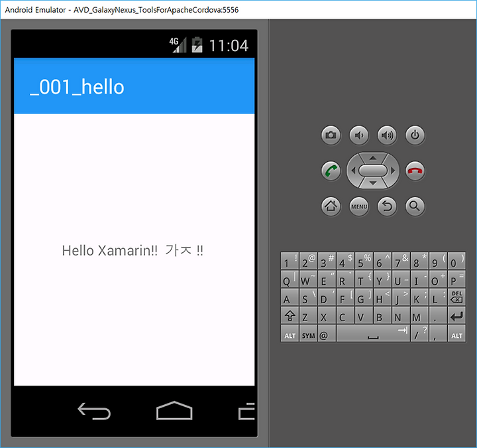Click the S letter key
The width and height of the screenshot is (477, 448).
click(309, 297)
